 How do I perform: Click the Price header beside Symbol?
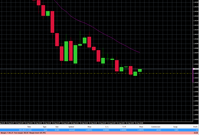point(89,127)
